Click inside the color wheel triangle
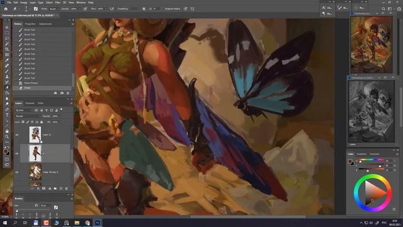 tap(372, 193)
